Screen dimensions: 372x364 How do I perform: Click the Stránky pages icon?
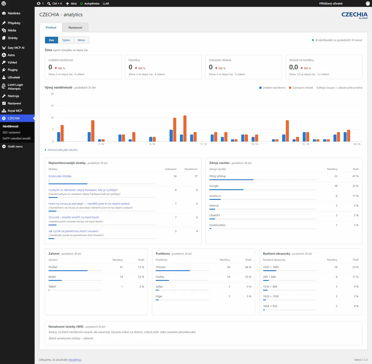pos(4,38)
